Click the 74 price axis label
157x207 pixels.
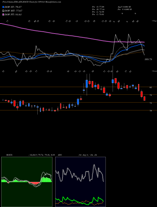click(x=151, y=103)
